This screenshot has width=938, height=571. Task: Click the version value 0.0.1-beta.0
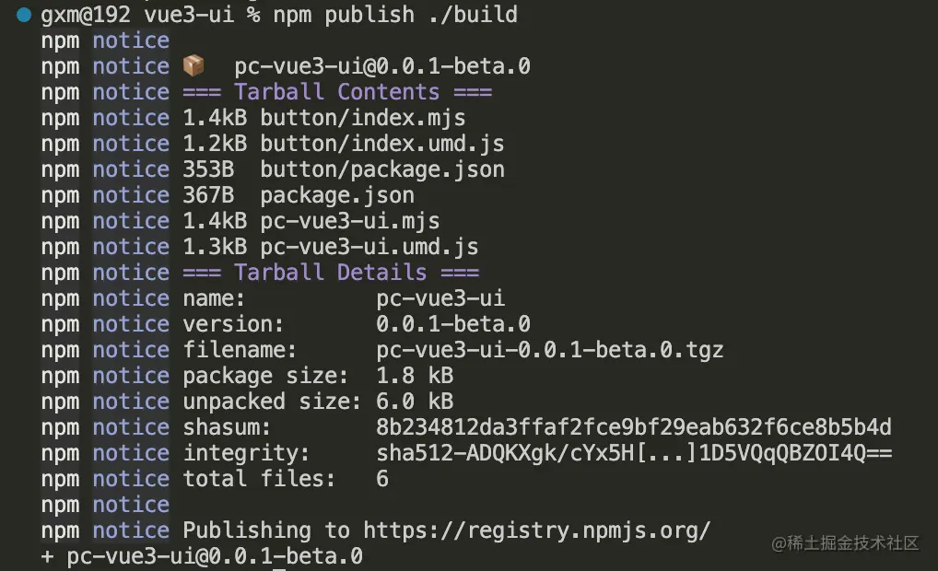[x=452, y=324]
